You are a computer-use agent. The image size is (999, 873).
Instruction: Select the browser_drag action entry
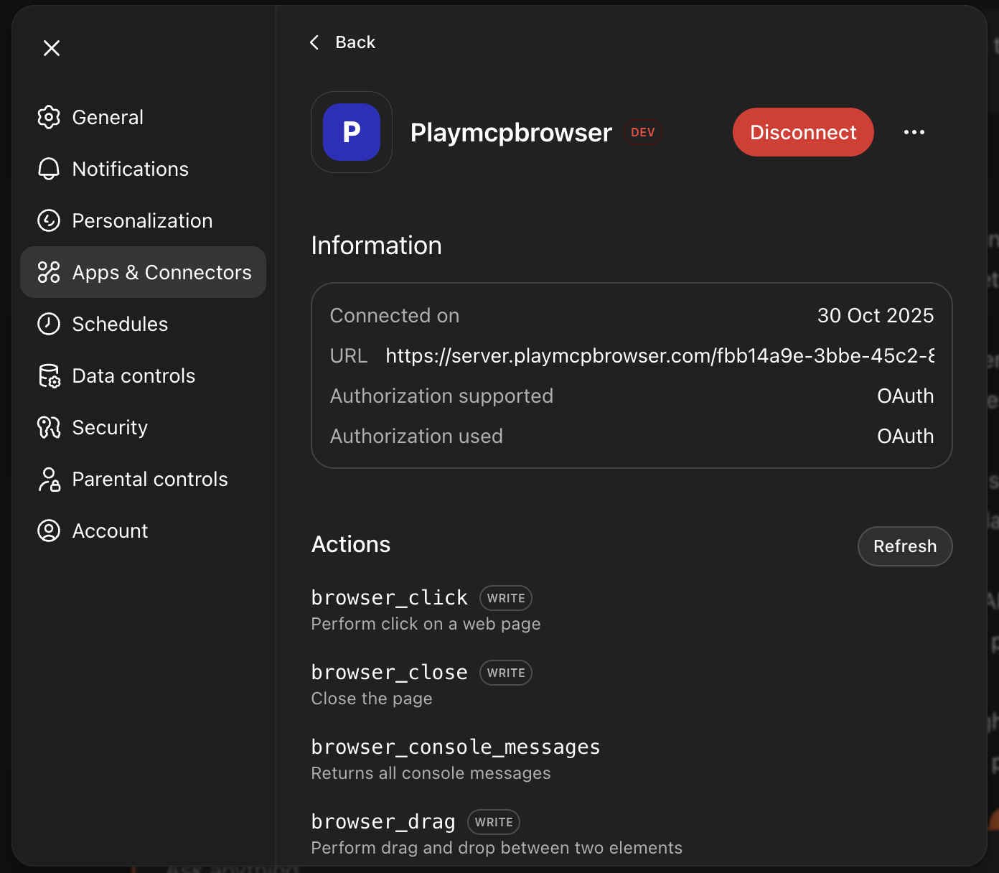click(x=383, y=821)
